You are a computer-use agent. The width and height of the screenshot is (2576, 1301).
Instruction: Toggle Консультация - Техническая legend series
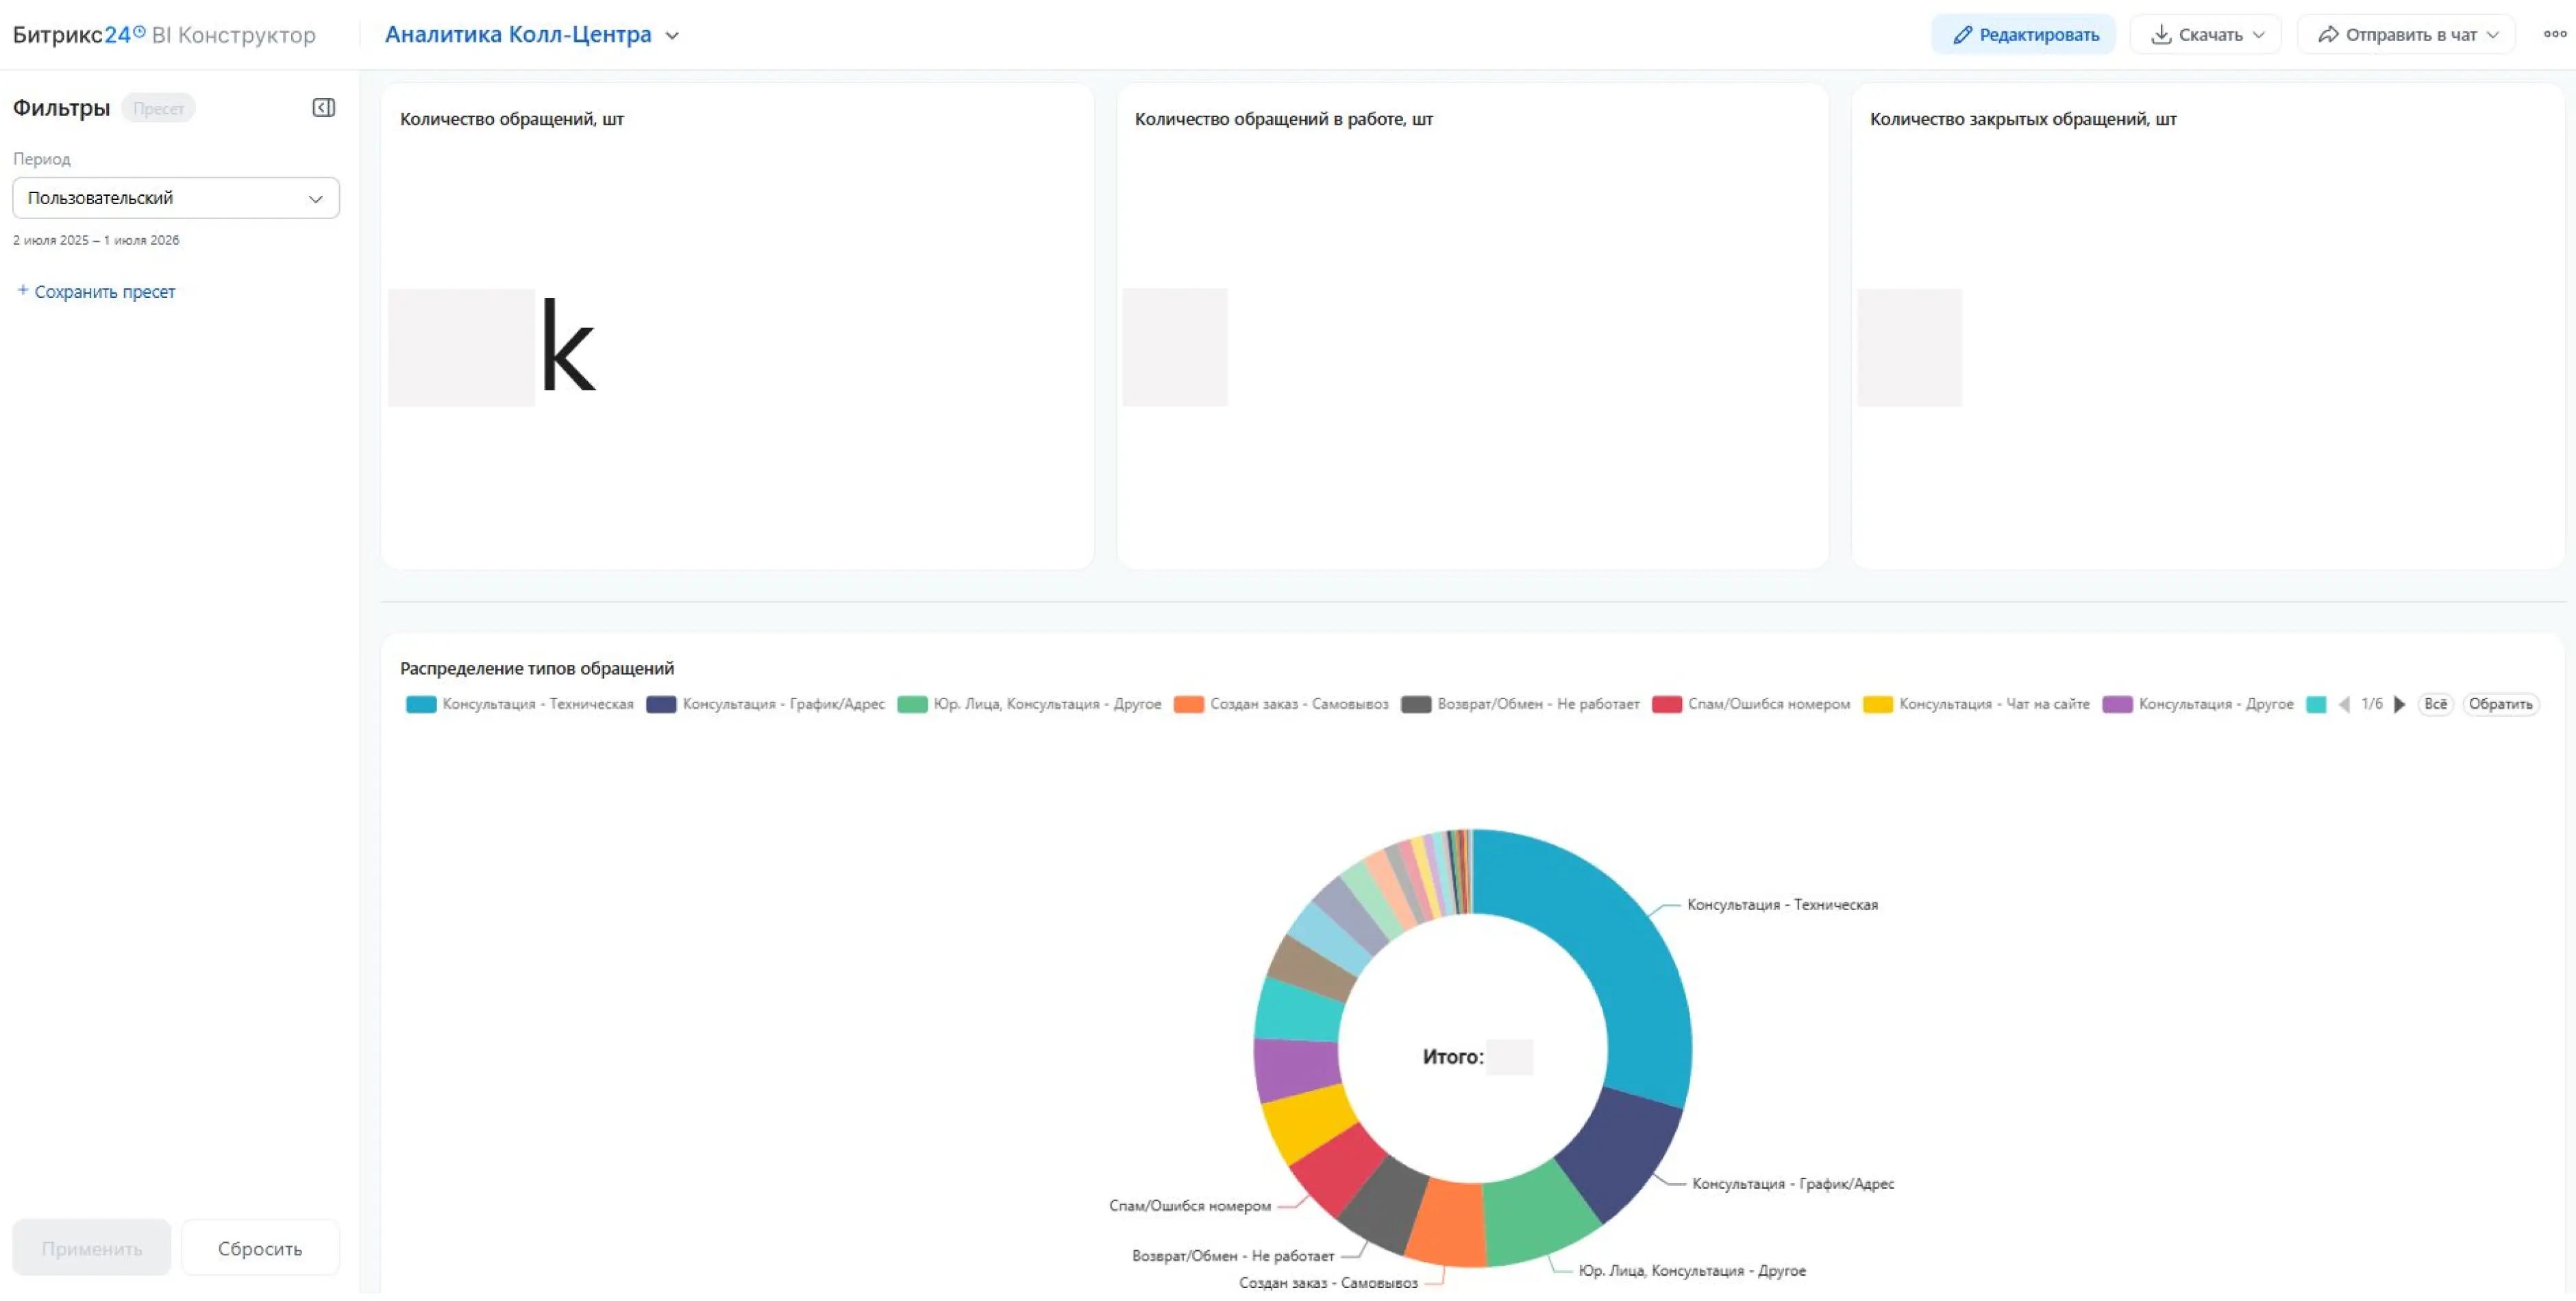(520, 705)
